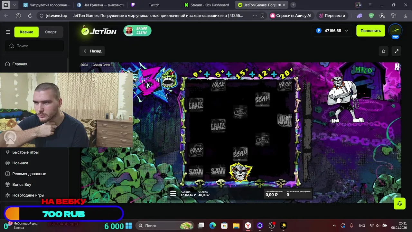Open weather widget Небольшой дождь
This screenshot has height=232, width=412.
[23, 225]
